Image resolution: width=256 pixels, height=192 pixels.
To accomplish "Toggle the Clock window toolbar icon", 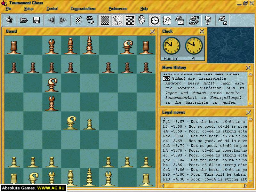I will [x=155, y=20].
